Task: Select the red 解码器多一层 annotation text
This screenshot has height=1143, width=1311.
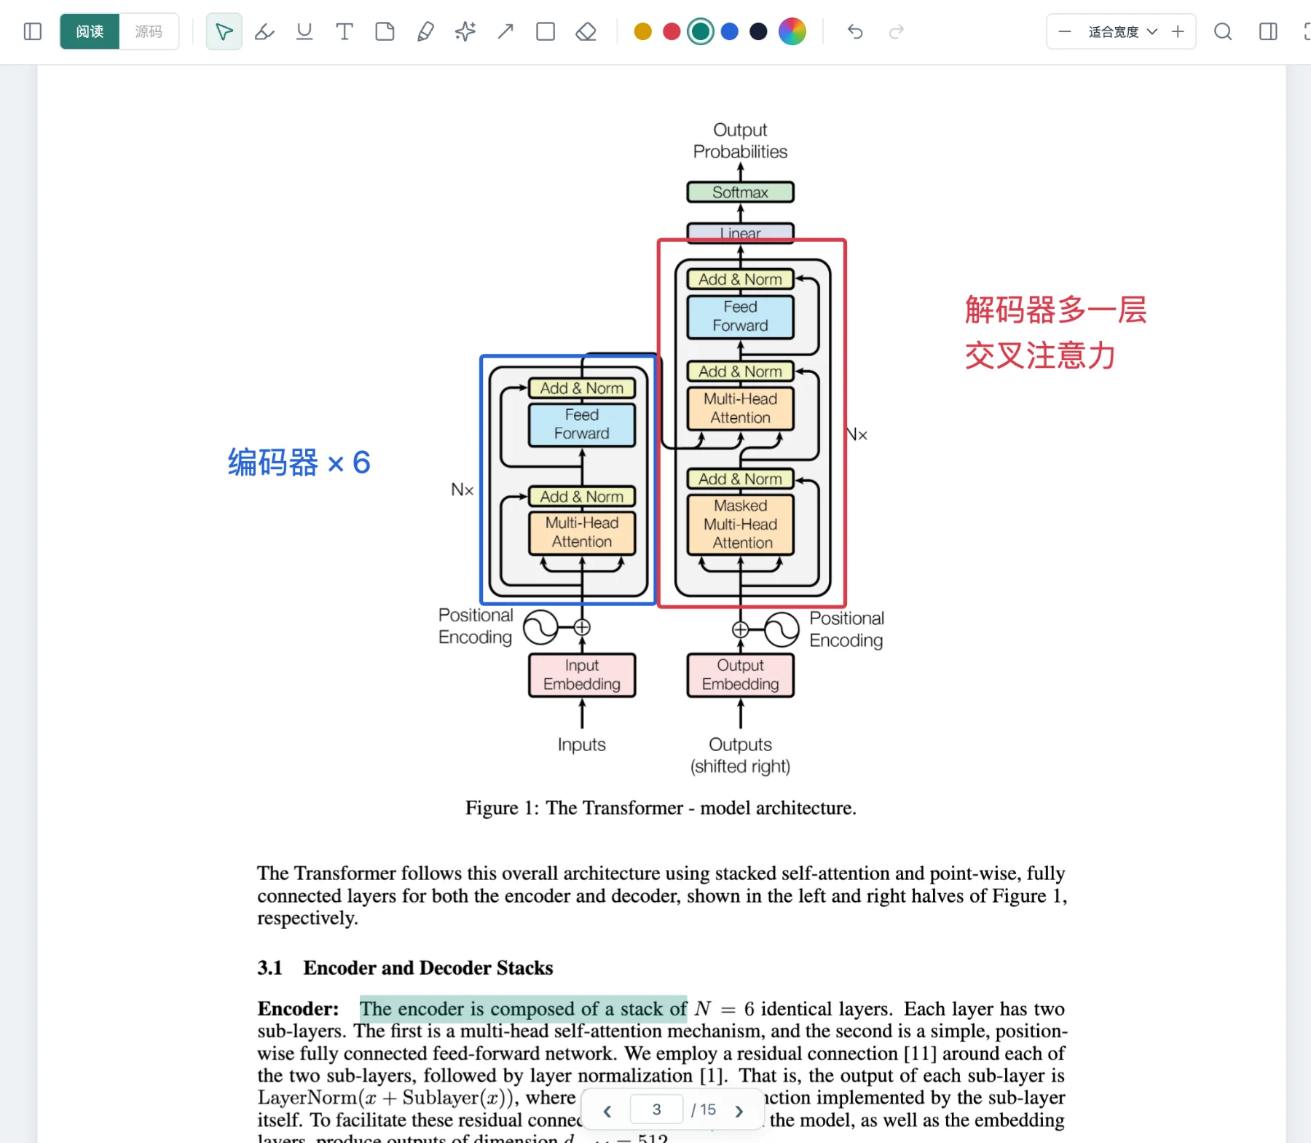Action: 1056,310
